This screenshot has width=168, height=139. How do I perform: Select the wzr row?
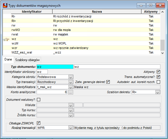pyautogui.click(x=82, y=48)
